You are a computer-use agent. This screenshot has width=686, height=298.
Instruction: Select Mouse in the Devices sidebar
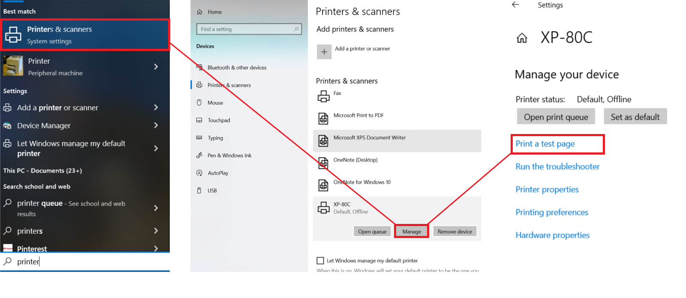pos(215,103)
